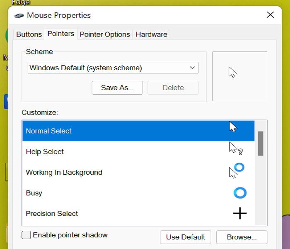Click the mouse icon in the title bar
This screenshot has width=290, height=249.
click(19, 16)
